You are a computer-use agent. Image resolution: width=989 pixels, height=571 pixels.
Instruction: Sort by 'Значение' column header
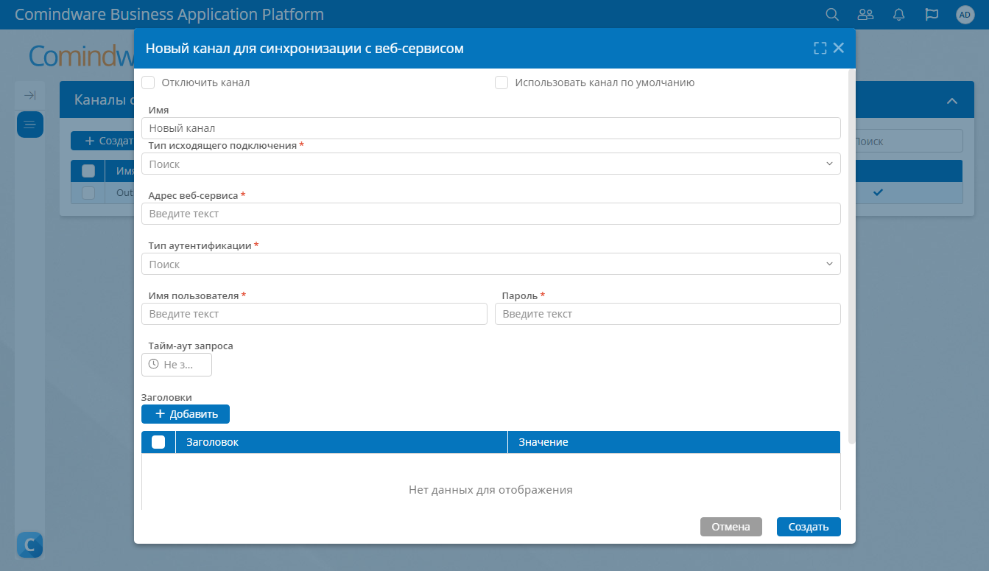click(674, 442)
